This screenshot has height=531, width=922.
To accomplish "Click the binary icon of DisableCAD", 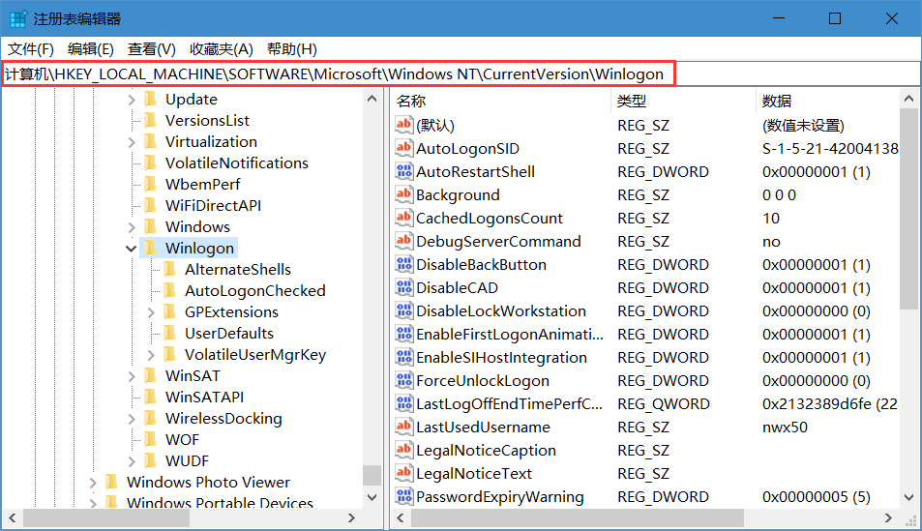I will (x=403, y=287).
